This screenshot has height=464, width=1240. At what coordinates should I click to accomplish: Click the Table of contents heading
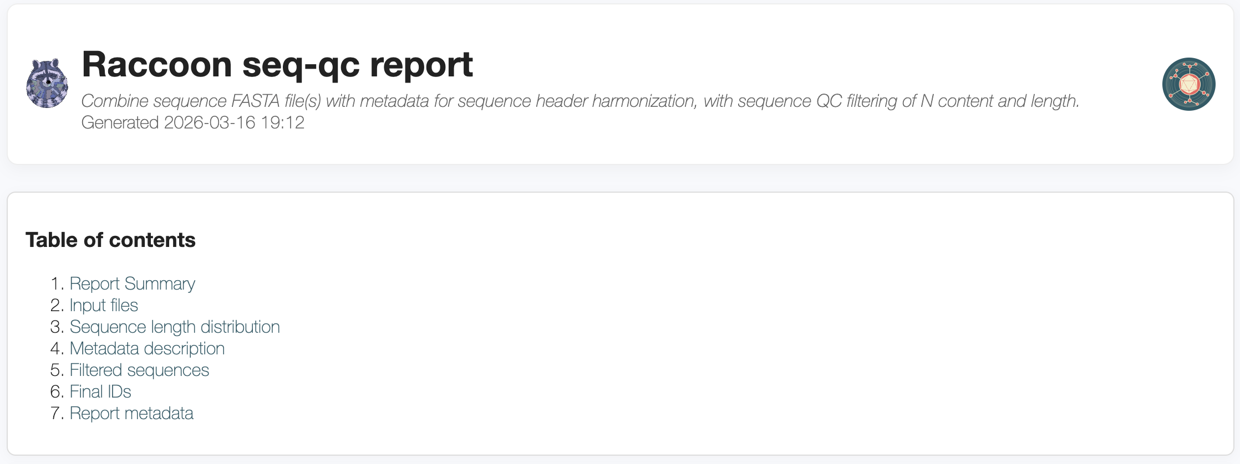click(110, 240)
